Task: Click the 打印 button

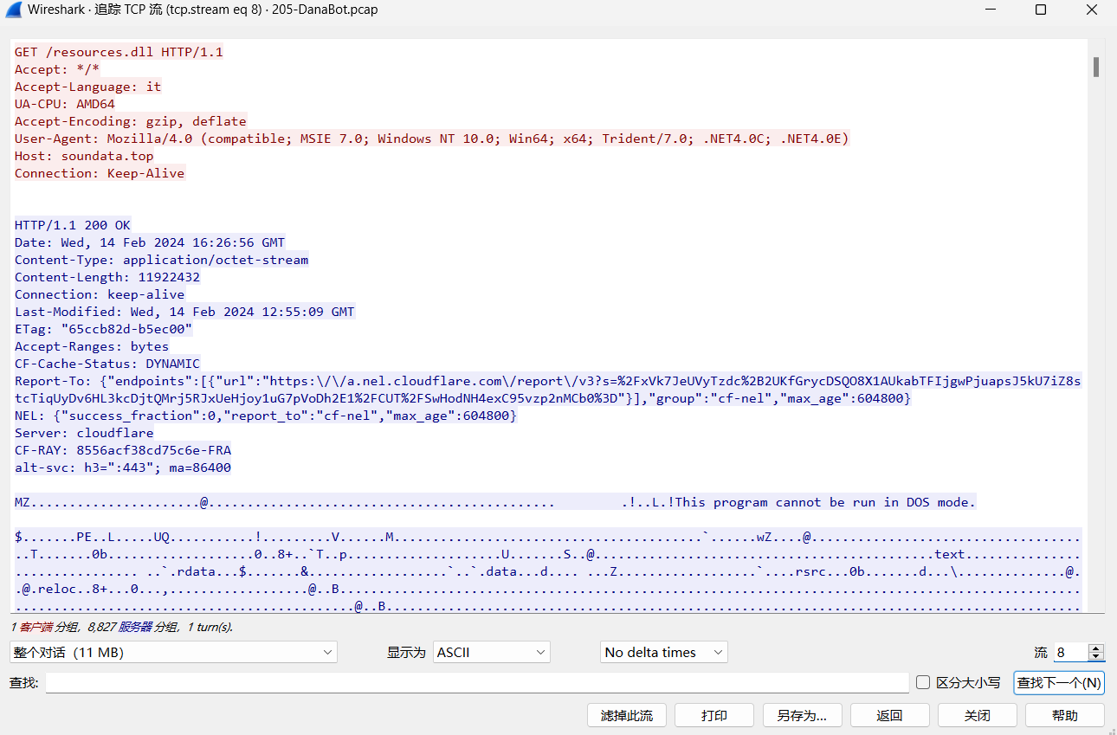Action: (x=714, y=715)
